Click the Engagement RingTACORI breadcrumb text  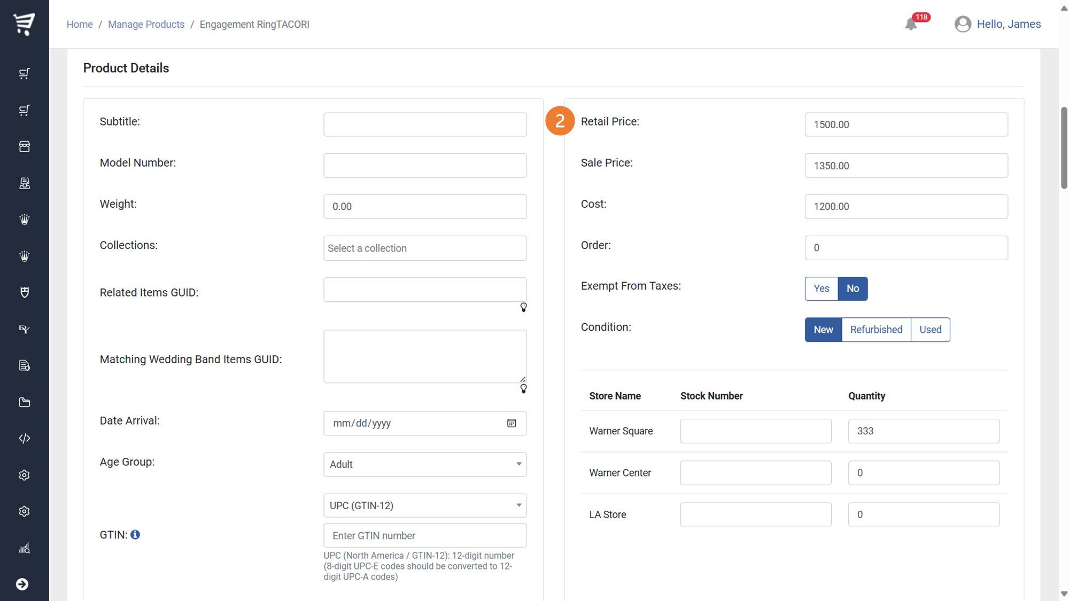[254, 24]
